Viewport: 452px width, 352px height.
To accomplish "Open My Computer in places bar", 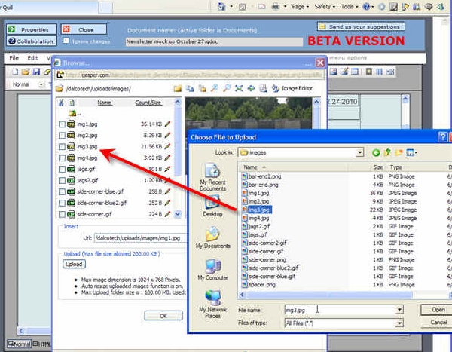I will (212, 270).
